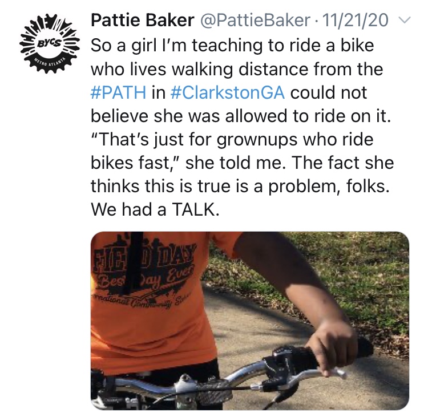The image size is (428, 413).
Task: Follow the #PATH hashtag link
Action: tap(118, 94)
